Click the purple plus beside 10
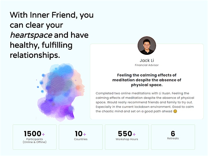208x156 pixels. point(84,134)
